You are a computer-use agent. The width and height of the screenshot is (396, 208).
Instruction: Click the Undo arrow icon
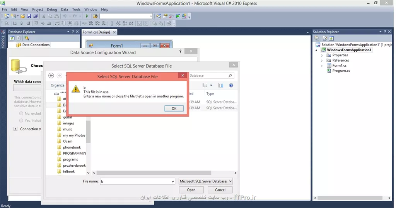(65, 16)
